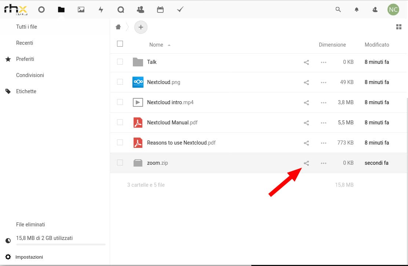Open the Calendar app icon
The width and height of the screenshot is (408, 266).
coord(160,10)
